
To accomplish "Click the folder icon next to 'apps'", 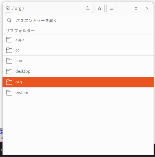I will tap(9, 40).
